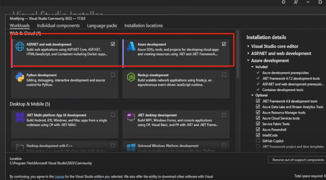Uncheck Azure Powershell option

pos(258,130)
